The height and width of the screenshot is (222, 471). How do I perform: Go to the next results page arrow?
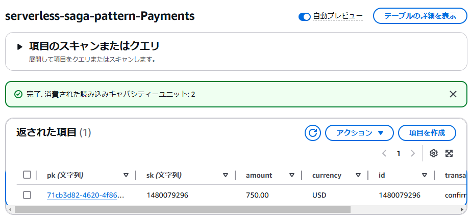(x=413, y=153)
